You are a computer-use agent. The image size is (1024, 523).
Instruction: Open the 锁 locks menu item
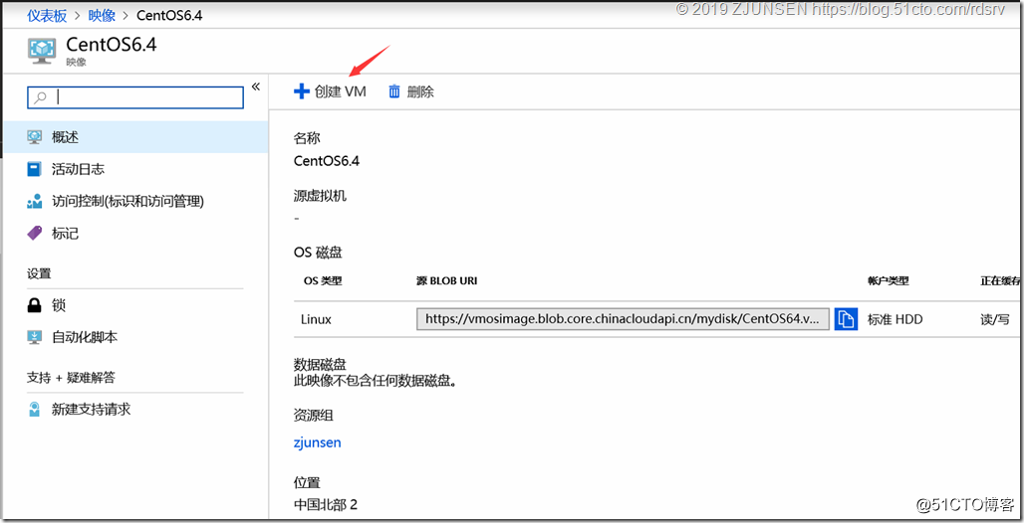pyautogui.click(x=133, y=305)
